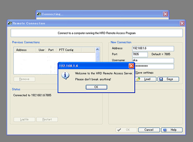Click the masked password field

(154, 66)
